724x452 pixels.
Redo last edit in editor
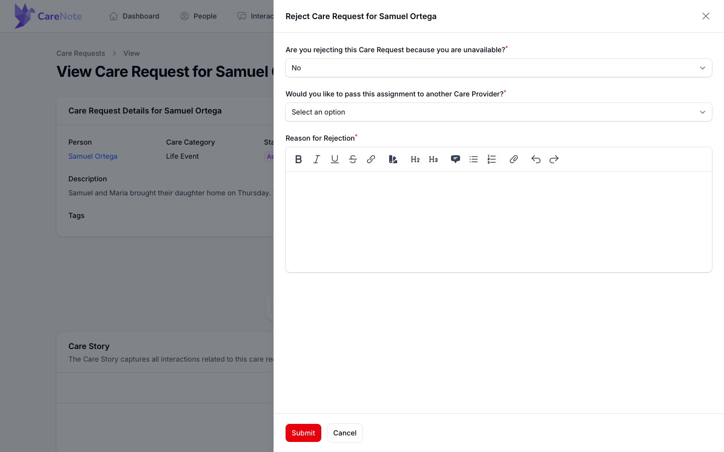[x=554, y=159]
